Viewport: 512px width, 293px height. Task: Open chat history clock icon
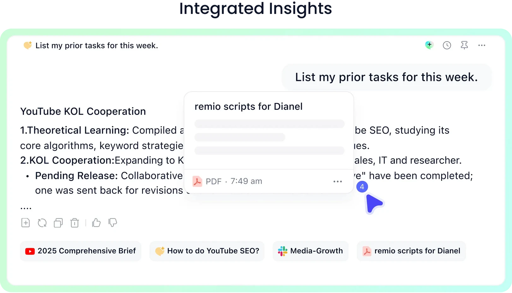click(447, 46)
